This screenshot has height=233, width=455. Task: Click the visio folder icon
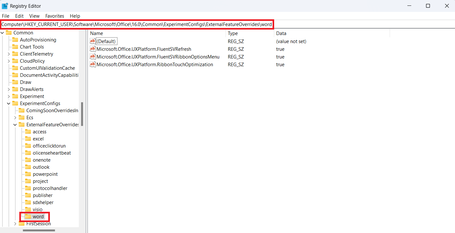pos(28,210)
